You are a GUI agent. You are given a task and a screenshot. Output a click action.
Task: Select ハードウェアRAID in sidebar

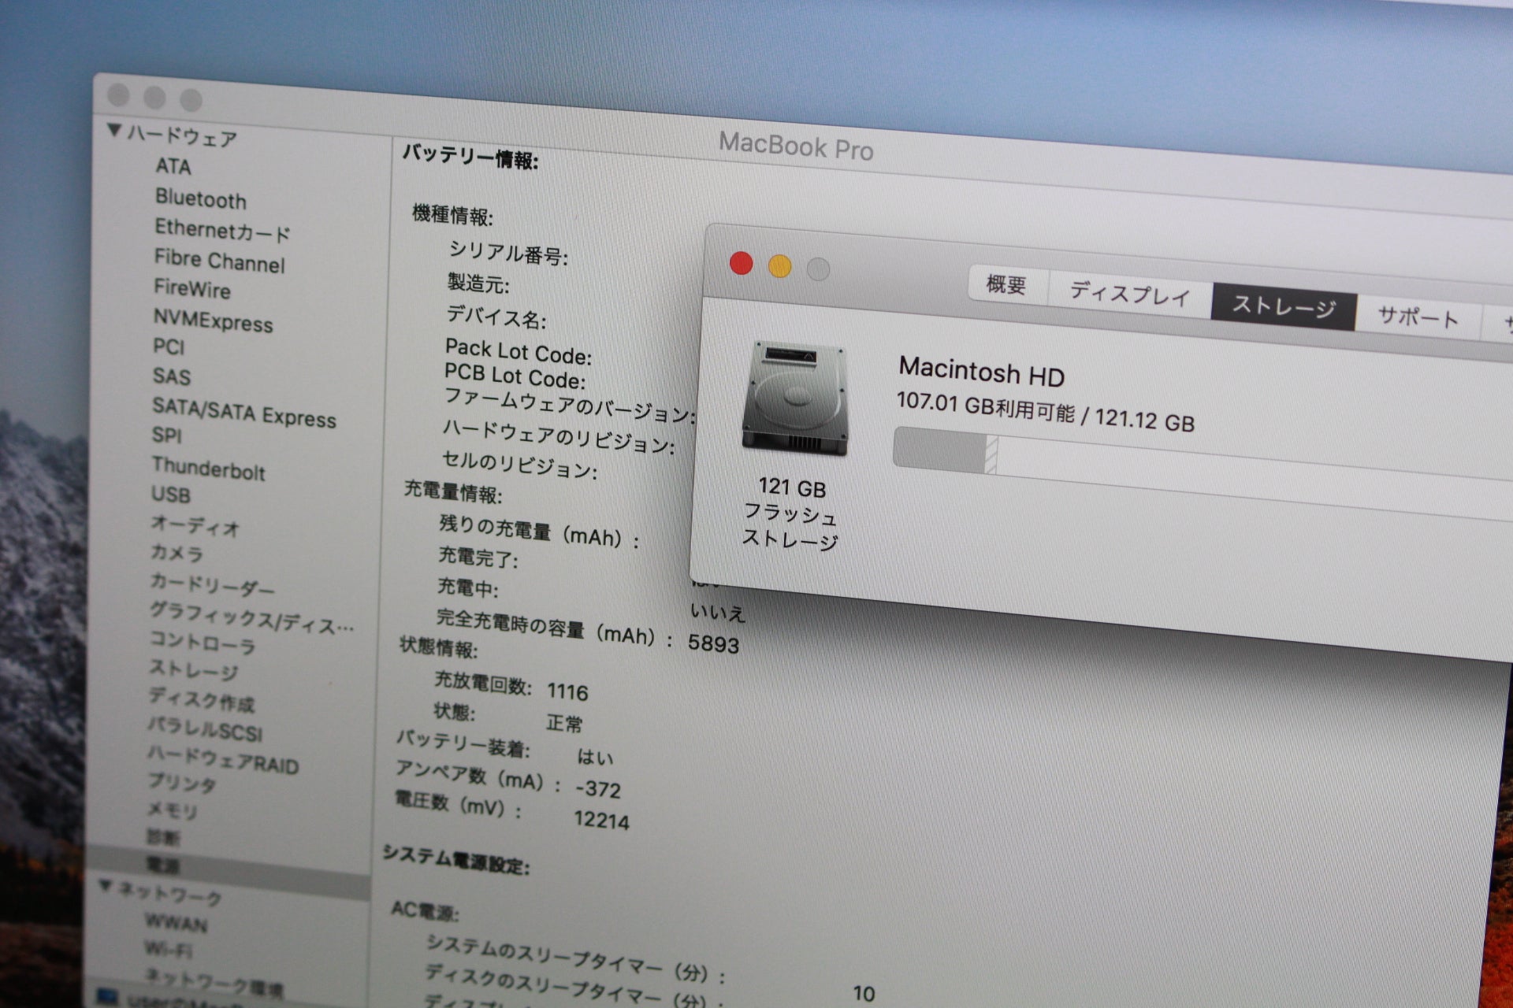coord(223,760)
